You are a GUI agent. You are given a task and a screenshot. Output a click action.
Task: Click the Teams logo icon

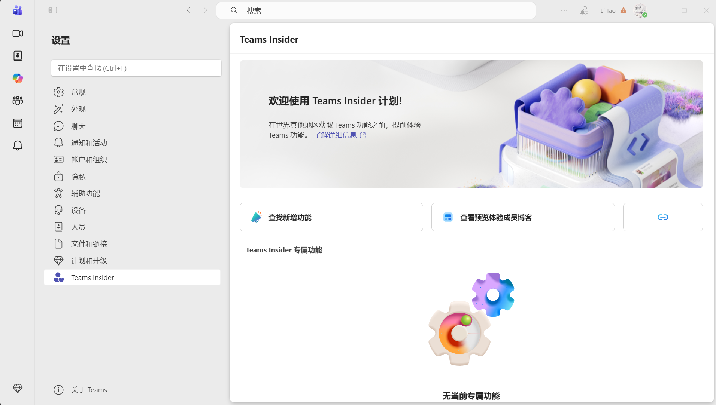pos(17,10)
